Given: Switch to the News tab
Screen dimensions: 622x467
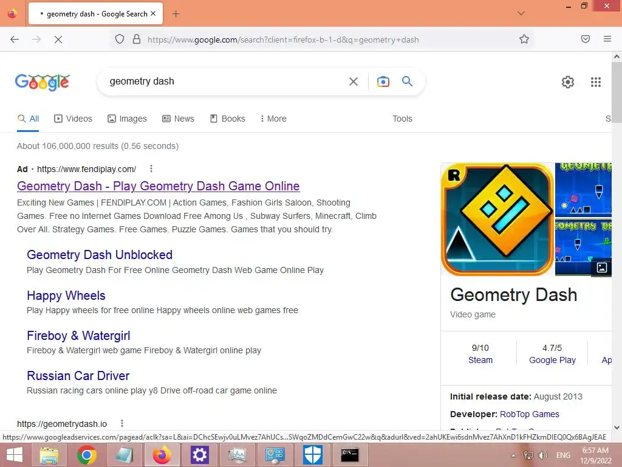Looking at the screenshot, I should click(x=178, y=119).
